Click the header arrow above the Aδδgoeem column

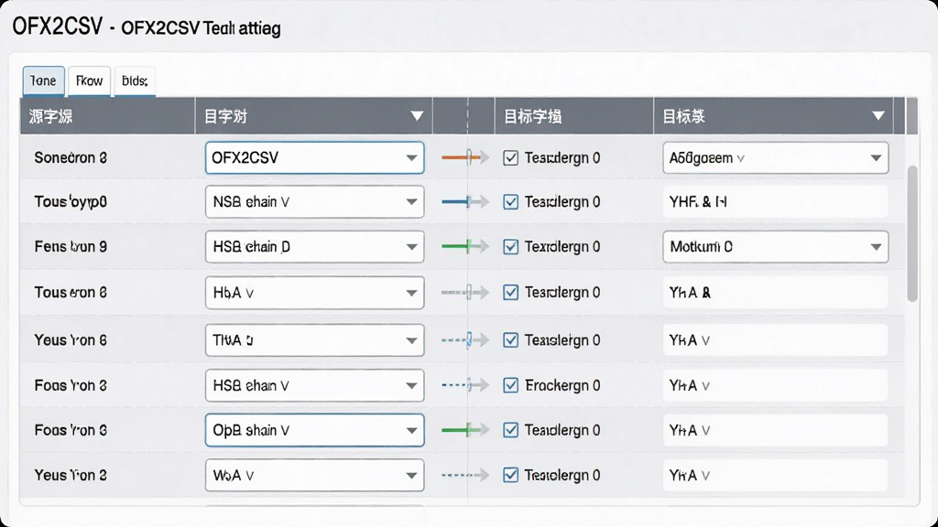[878, 116]
